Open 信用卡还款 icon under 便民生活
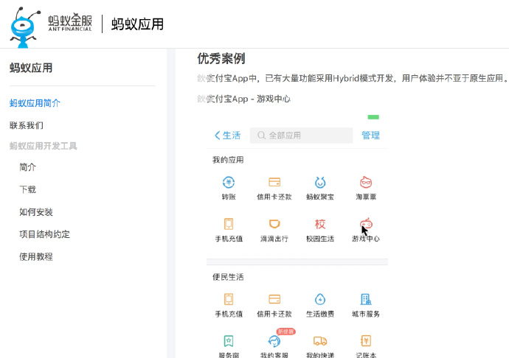Viewport: 509px width, 358px height. pyautogui.click(x=274, y=299)
